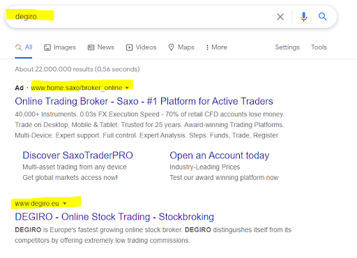Expand the www.degiro.eu dropdown arrow

click(65, 204)
